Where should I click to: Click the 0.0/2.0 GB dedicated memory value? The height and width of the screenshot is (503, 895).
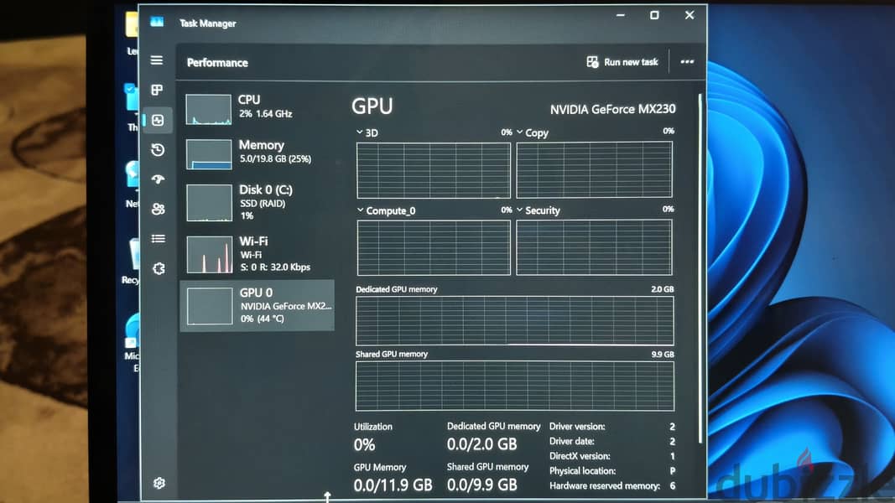(481, 443)
